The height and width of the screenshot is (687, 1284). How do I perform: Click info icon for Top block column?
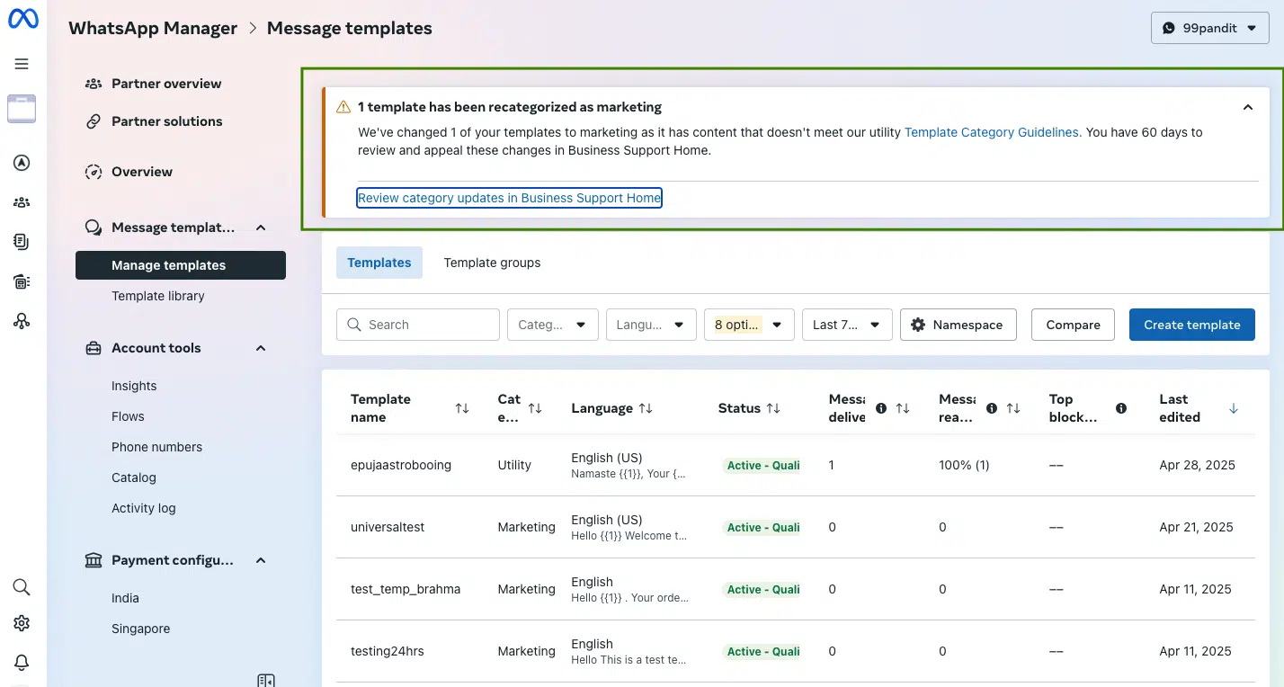pos(1121,408)
